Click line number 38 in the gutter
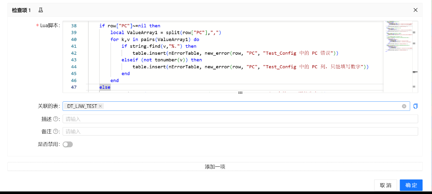The height and width of the screenshot is (194, 432). point(74,26)
